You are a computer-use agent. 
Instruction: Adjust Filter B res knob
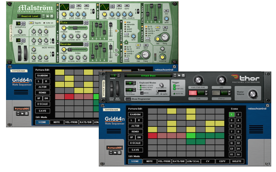tap(138, 56)
